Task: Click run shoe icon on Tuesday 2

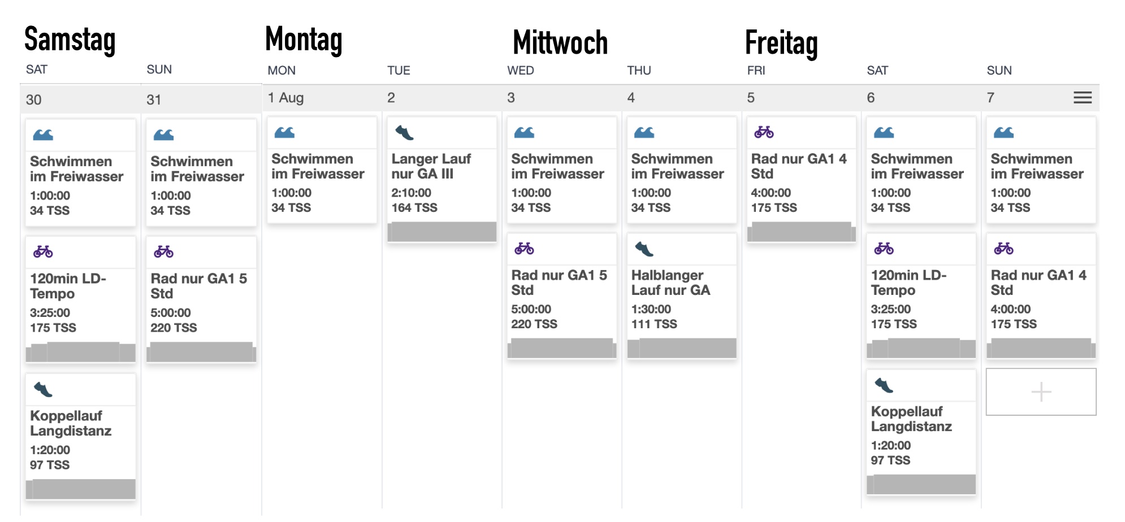Action: (x=404, y=133)
